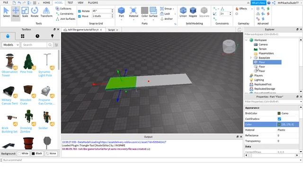The image size is (303, 170).
Task: Activate the Select tool
Action: click(x=6, y=12)
